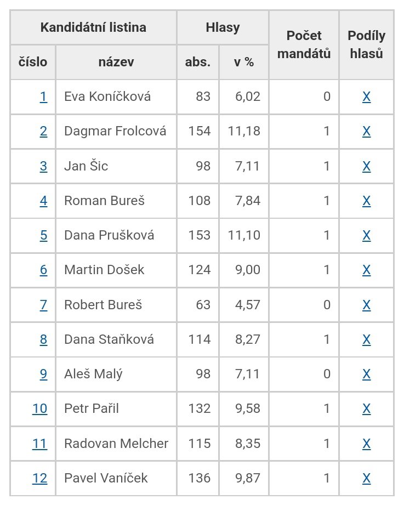Click number 11 link for Radovan Melcher

40,443
